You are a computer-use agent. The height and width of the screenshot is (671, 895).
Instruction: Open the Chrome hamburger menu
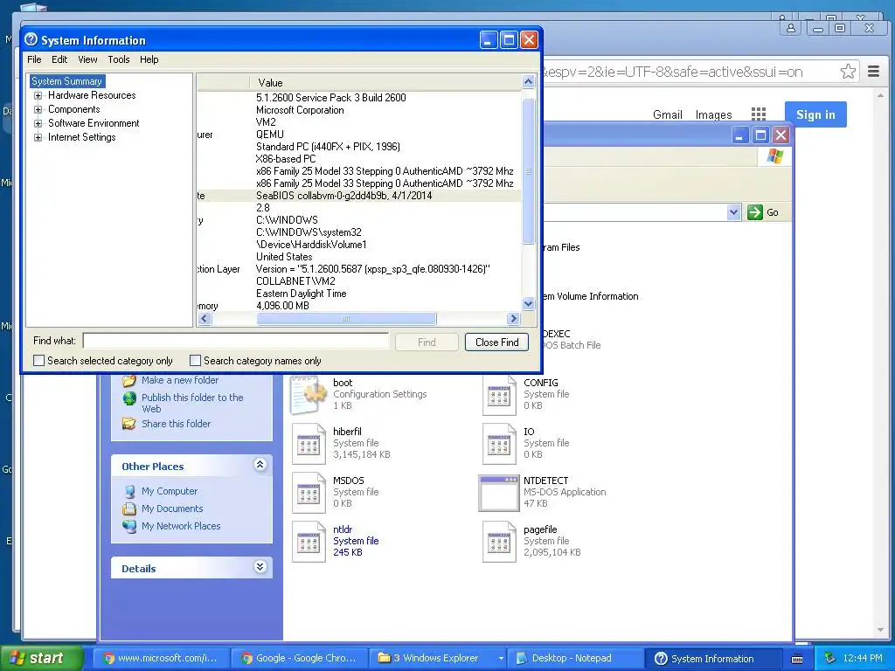coord(873,72)
